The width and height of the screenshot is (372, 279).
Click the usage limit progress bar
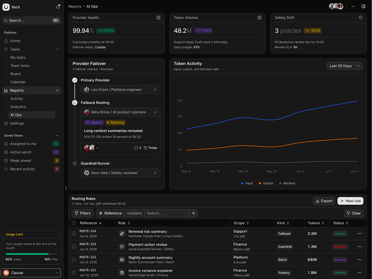click(32, 254)
